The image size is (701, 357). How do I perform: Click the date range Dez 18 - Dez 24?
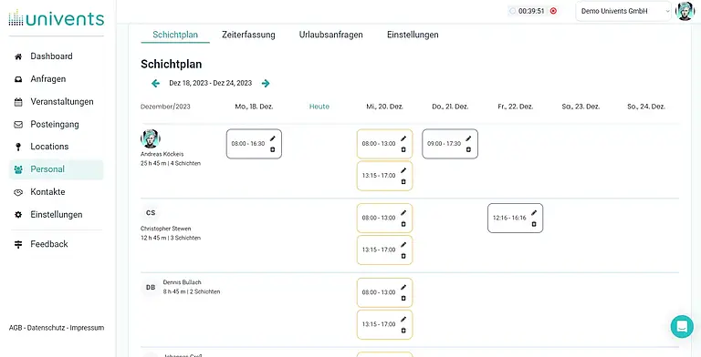pos(211,83)
